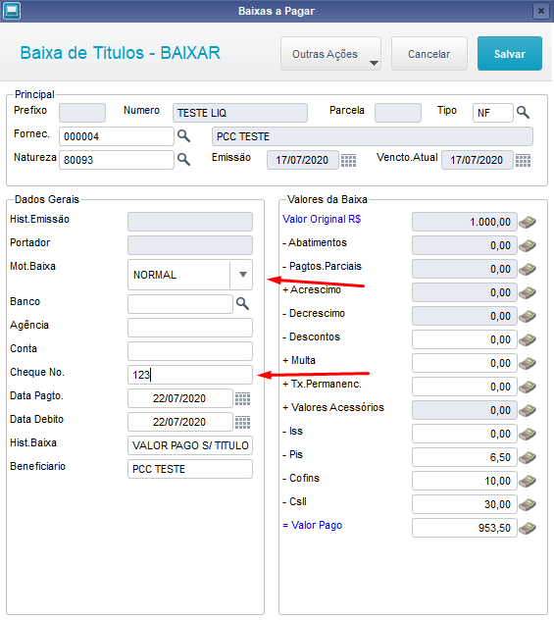Click the Iss value field
This screenshot has height=620, width=554.
pos(465,434)
